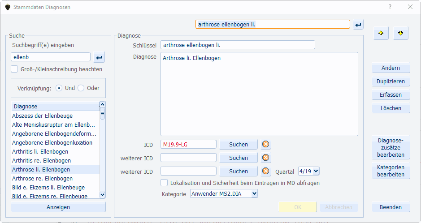
Task: Click the 'Diagnose' column header in list
Action: tap(55, 107)
